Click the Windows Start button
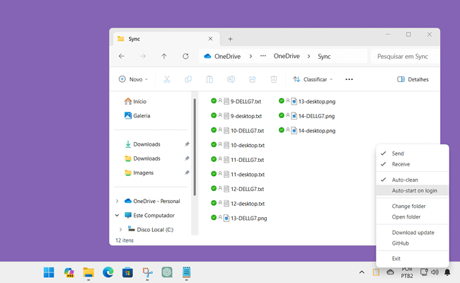Image resolution: width=460 pixels, height=283 pixels. click(49, 272)
